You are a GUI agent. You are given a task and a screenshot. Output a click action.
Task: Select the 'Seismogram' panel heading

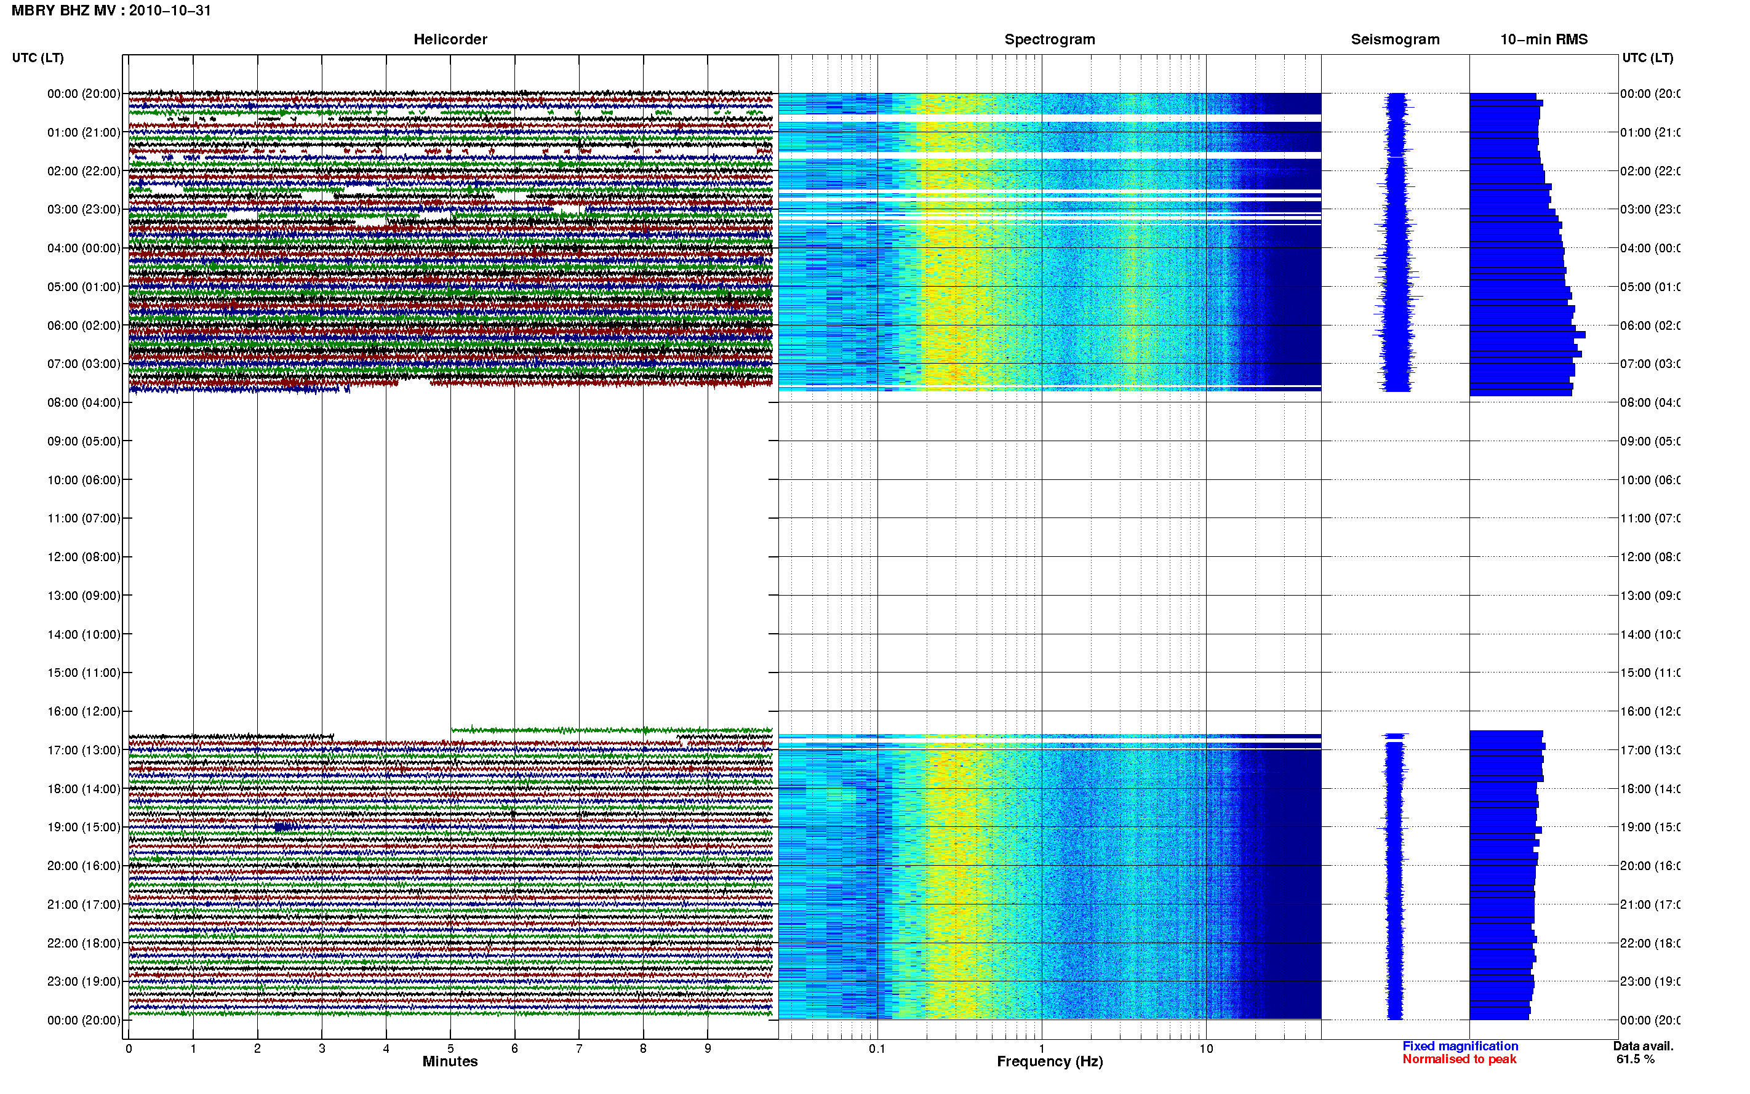point(1395,39)
